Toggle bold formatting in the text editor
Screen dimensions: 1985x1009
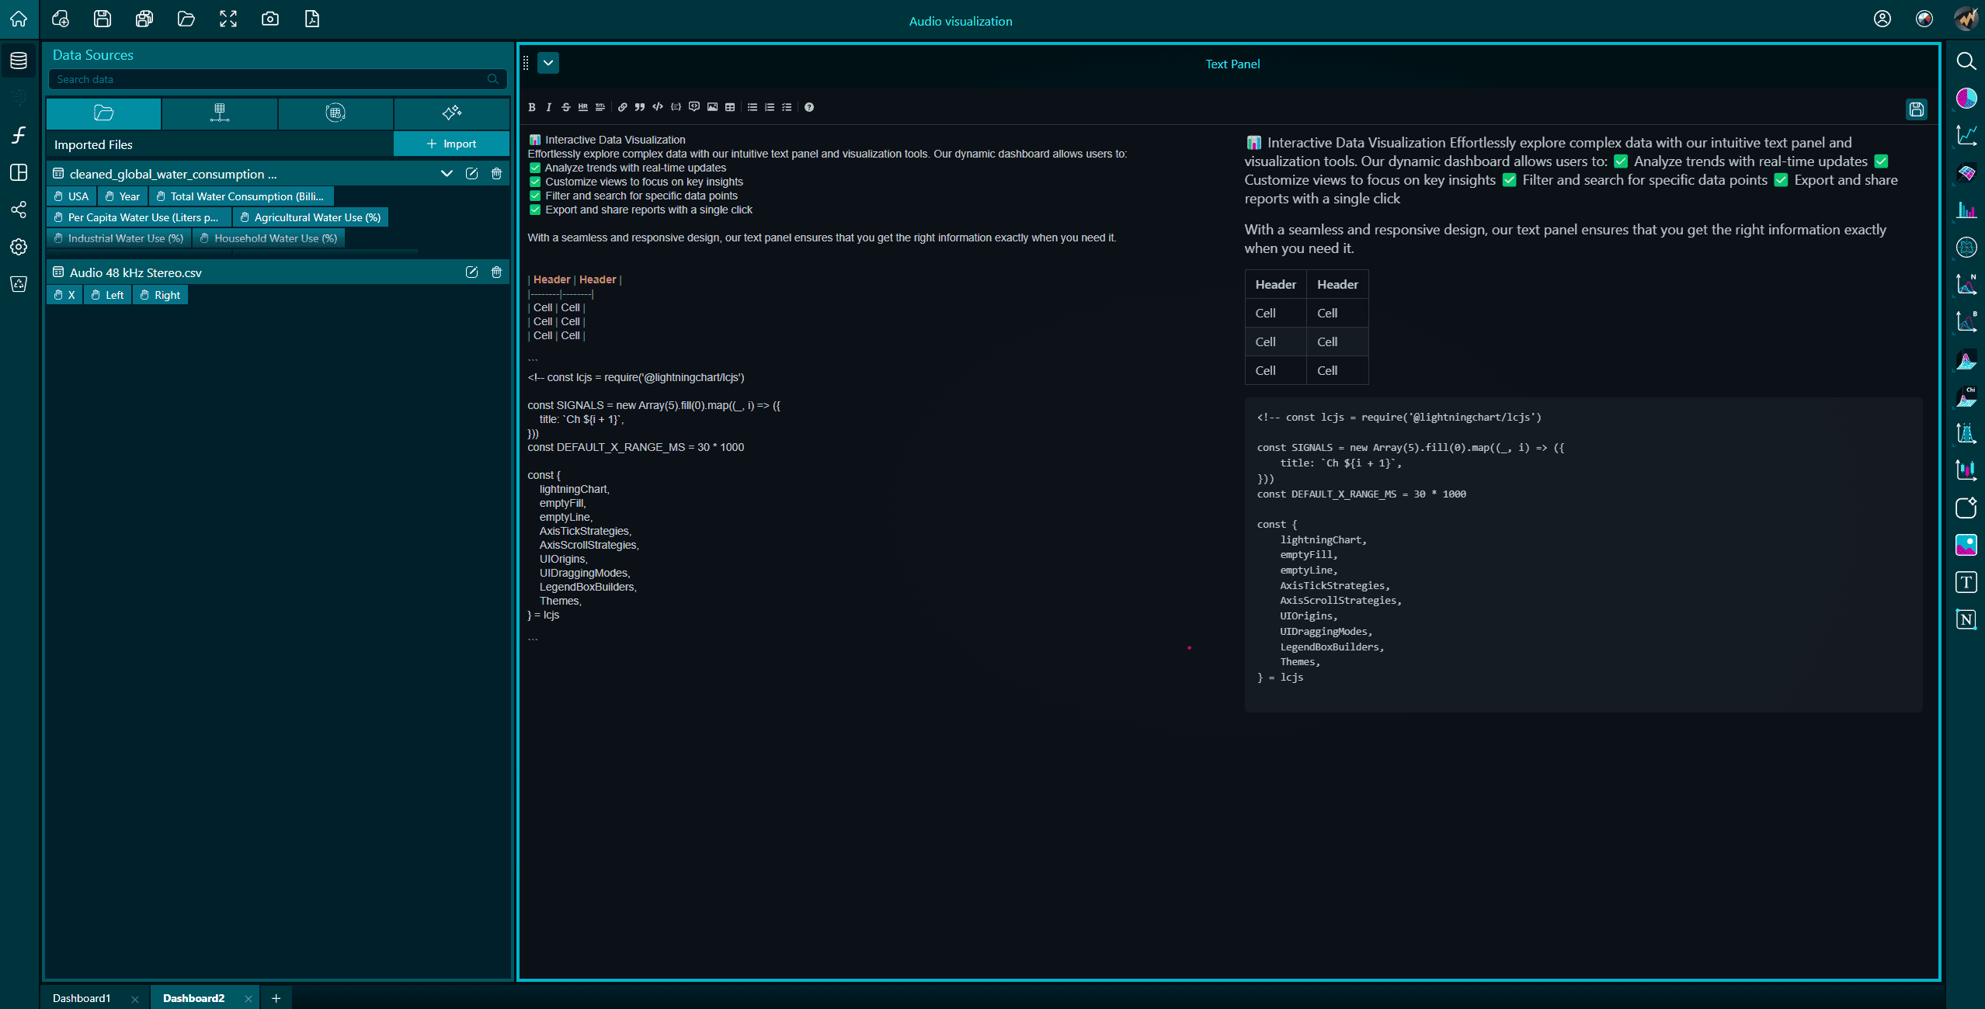(532, 107)
